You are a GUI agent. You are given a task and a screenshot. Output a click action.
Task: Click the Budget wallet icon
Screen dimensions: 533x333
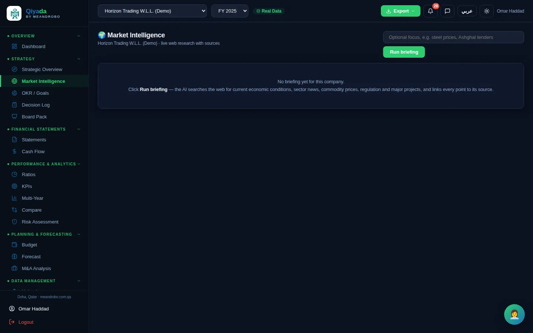tap(14, 245)
